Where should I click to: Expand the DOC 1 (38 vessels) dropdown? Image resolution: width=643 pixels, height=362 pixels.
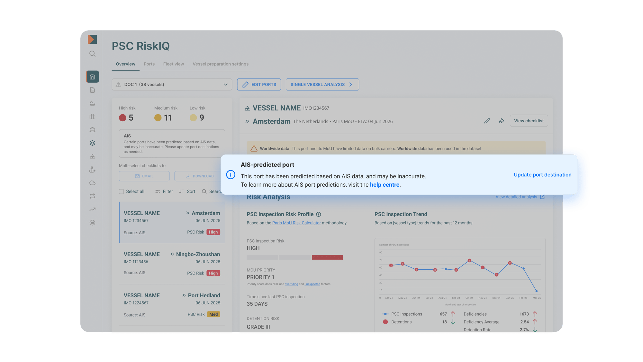pos(172,85)
